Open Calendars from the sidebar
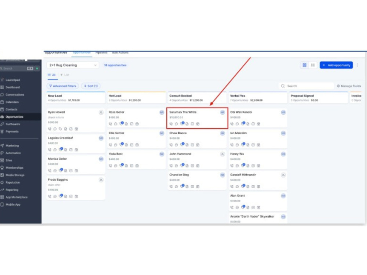 point(12,102)
